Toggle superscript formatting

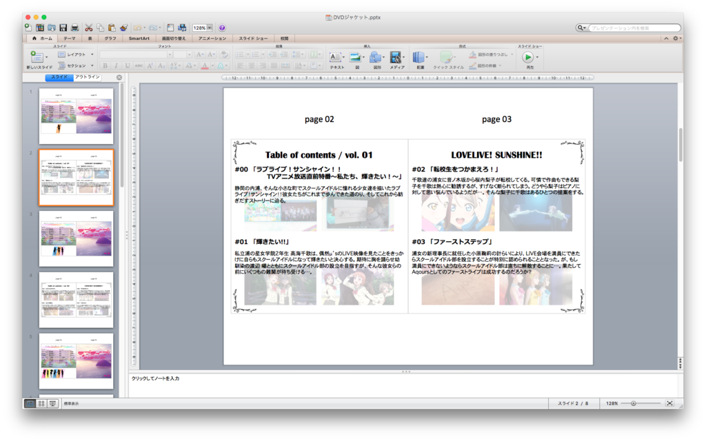coord(150,65)
